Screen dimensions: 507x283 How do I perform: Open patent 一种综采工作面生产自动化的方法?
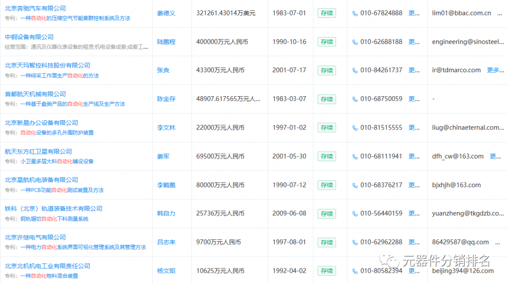click(x=60, y=76)
